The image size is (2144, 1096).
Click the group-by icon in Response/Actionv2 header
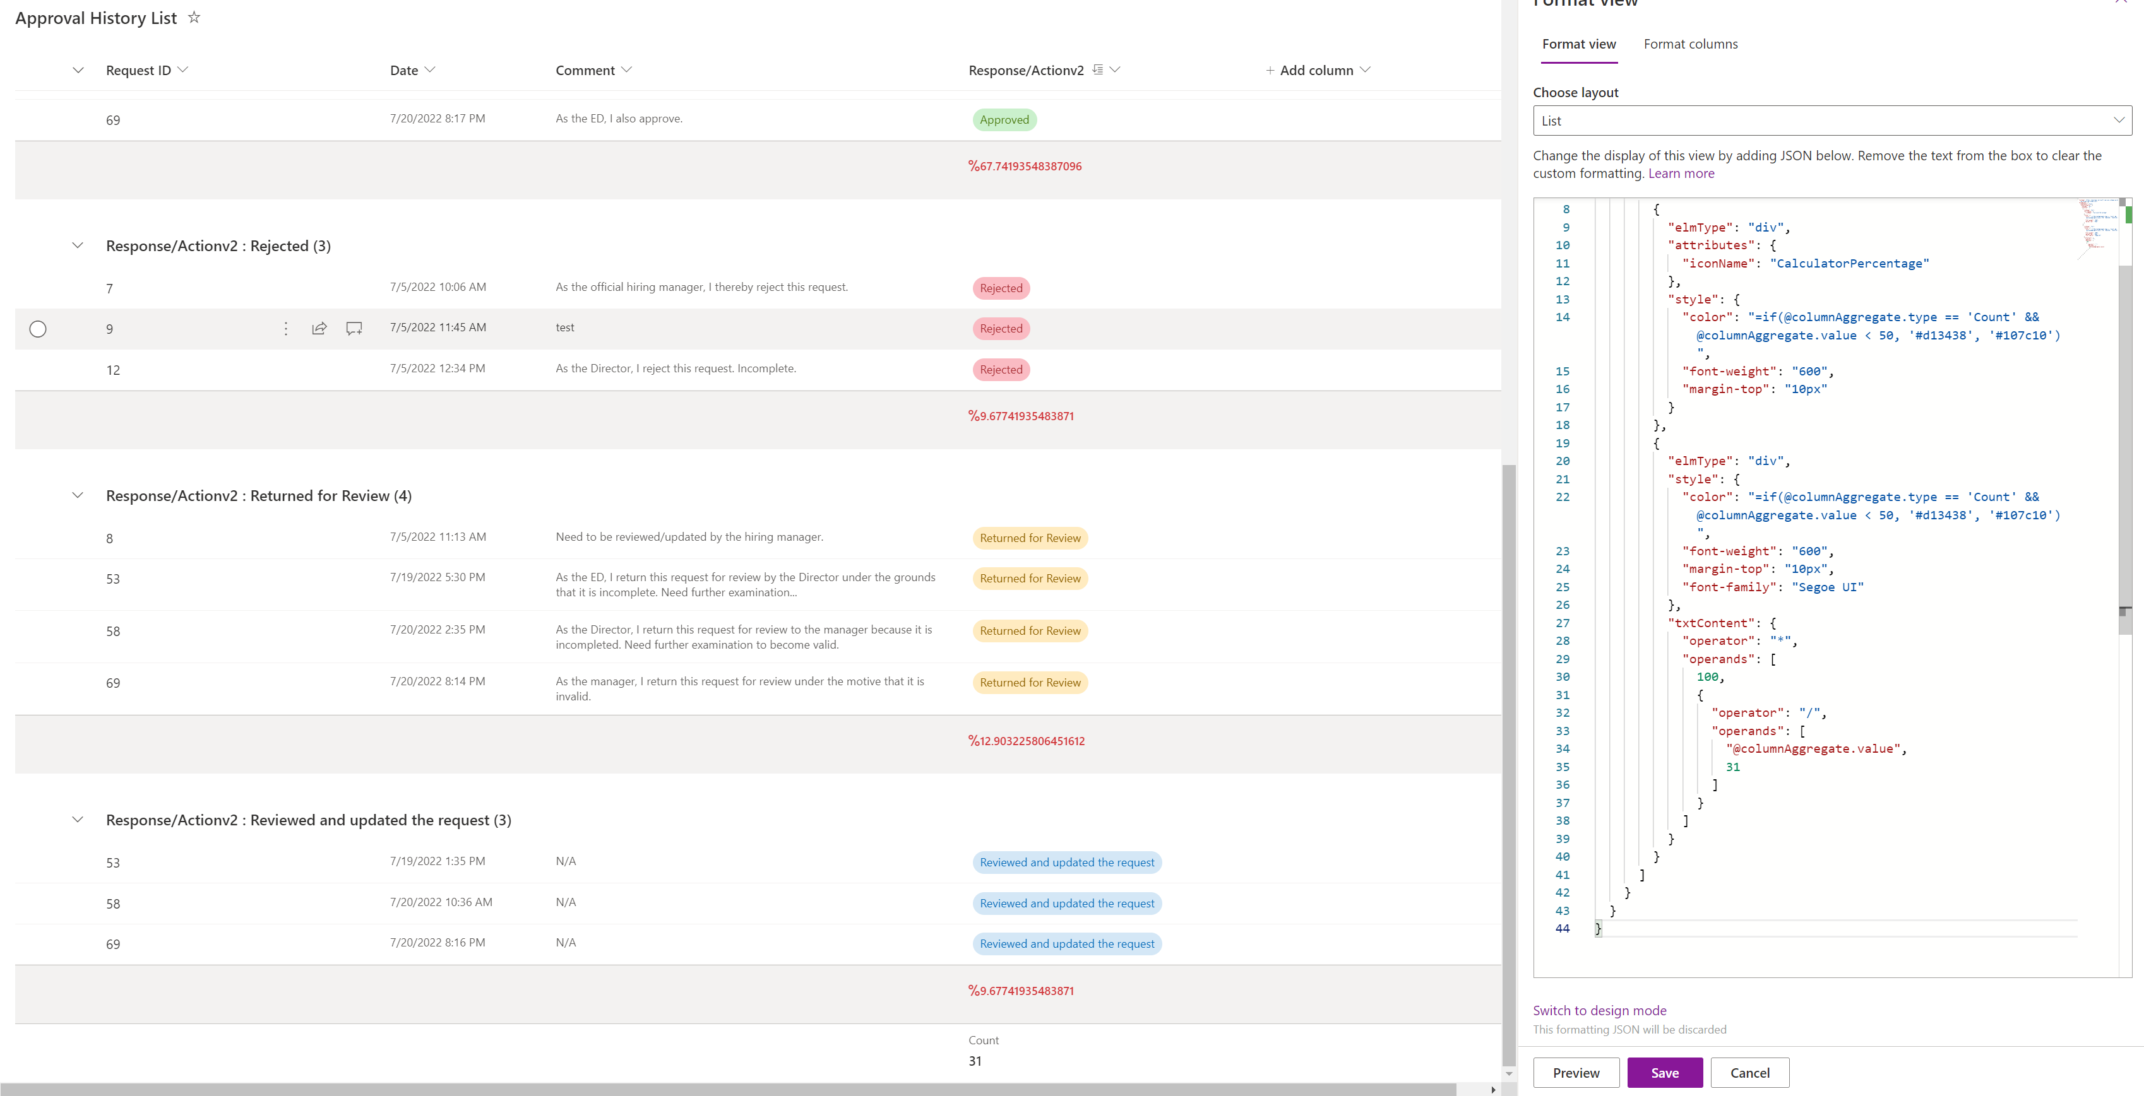tap(1098, 70)
